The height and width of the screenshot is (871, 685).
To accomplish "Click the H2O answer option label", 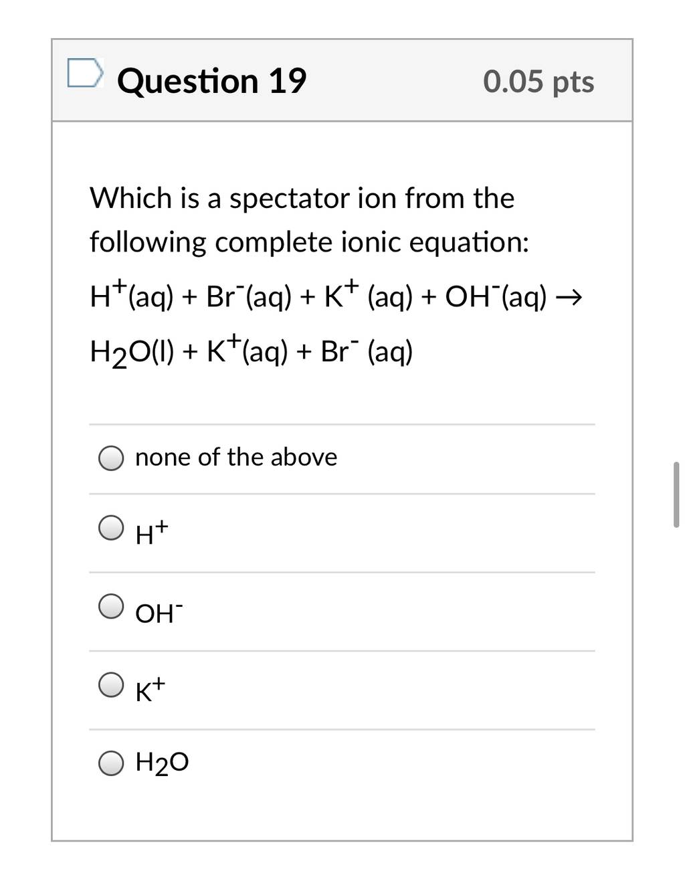I will (162, 763).
